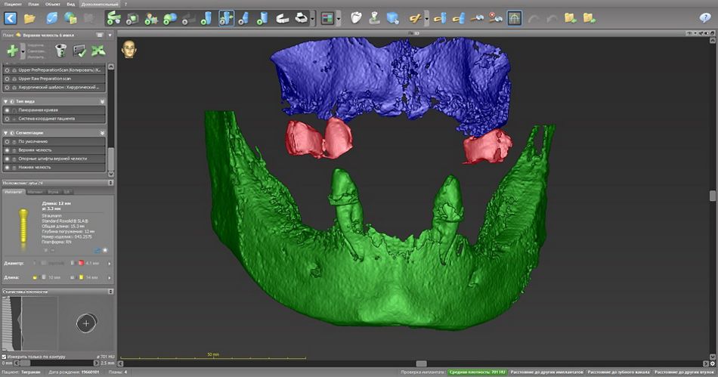Open the План menu

point(33,4)
